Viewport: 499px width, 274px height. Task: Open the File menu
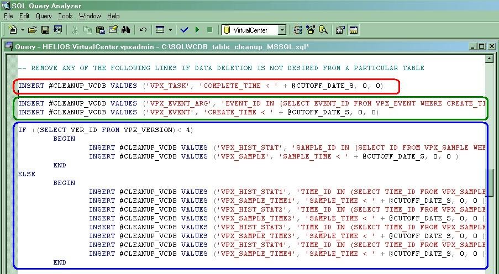pyautogui.click(x=8, y=16)
